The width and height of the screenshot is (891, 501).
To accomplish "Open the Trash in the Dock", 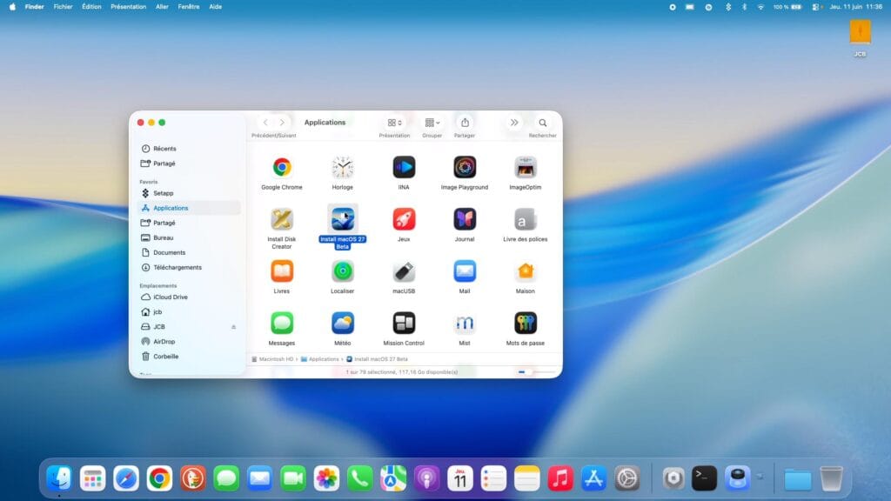I will (831, 478).
